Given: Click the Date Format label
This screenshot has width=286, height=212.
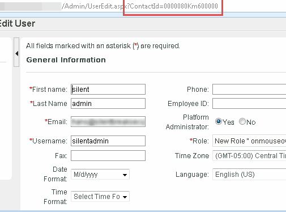Looking at the screenshot, I should (56, 174).
